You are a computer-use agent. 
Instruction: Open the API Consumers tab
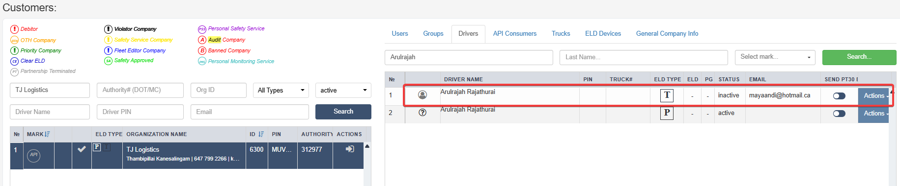pos(515,34)
